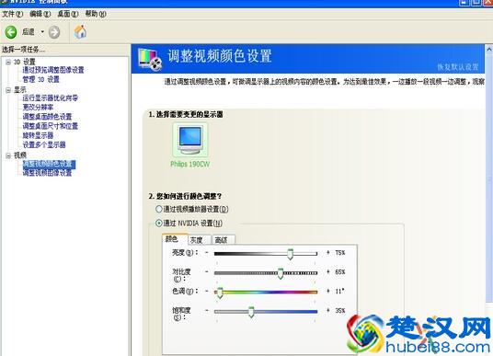Screen dimensions: 493x356
Task: Open the 桌面(K) menu
Action: [x=67, y=14]
